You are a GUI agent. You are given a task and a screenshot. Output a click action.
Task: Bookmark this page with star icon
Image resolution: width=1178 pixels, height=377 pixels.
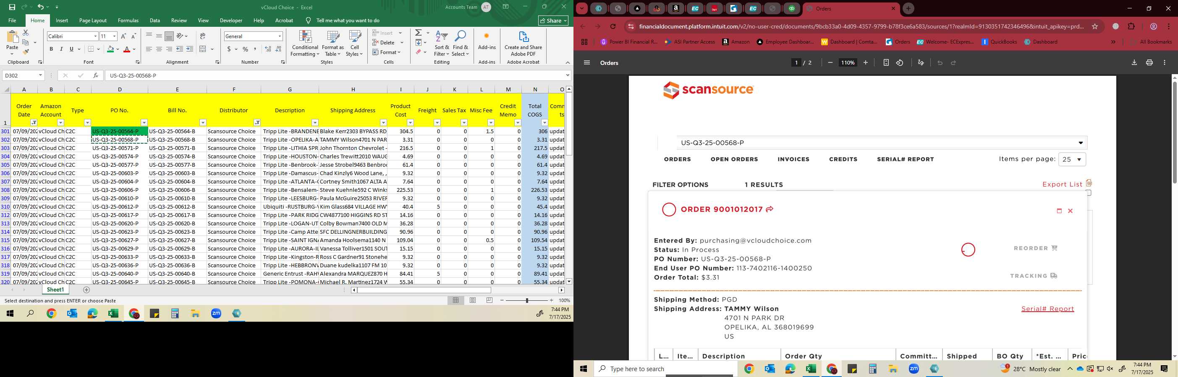pos(1095,26)
